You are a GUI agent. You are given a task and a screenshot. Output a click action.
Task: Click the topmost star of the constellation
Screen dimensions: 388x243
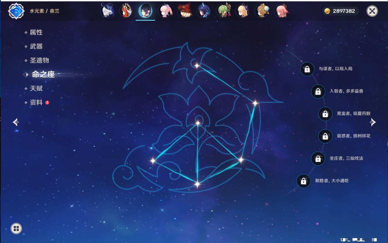(x=197, y=66)
